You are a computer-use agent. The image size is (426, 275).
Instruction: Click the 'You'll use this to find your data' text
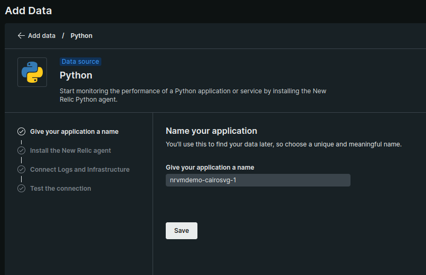pos(283,144)
